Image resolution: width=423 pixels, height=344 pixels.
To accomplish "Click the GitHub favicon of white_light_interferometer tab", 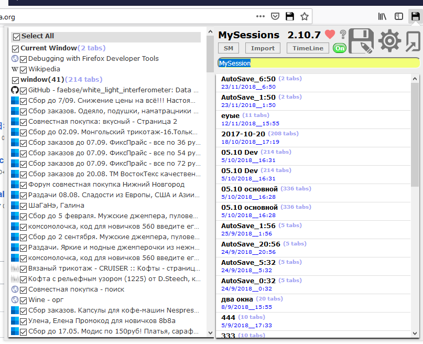I will 15,90.
